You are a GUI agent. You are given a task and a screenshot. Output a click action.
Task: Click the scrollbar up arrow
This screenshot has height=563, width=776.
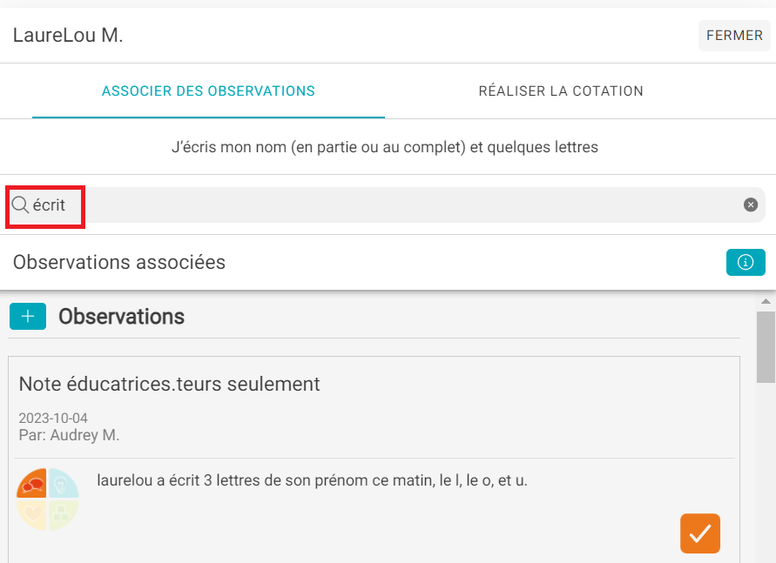coord(766,301)
